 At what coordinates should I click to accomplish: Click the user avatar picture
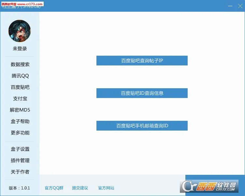pos(20,31)
